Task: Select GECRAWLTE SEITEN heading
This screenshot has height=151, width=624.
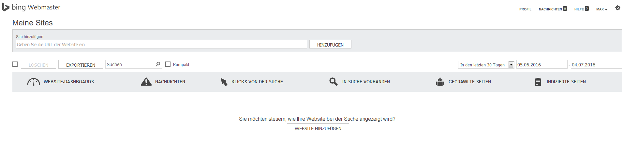Action: 470,82
